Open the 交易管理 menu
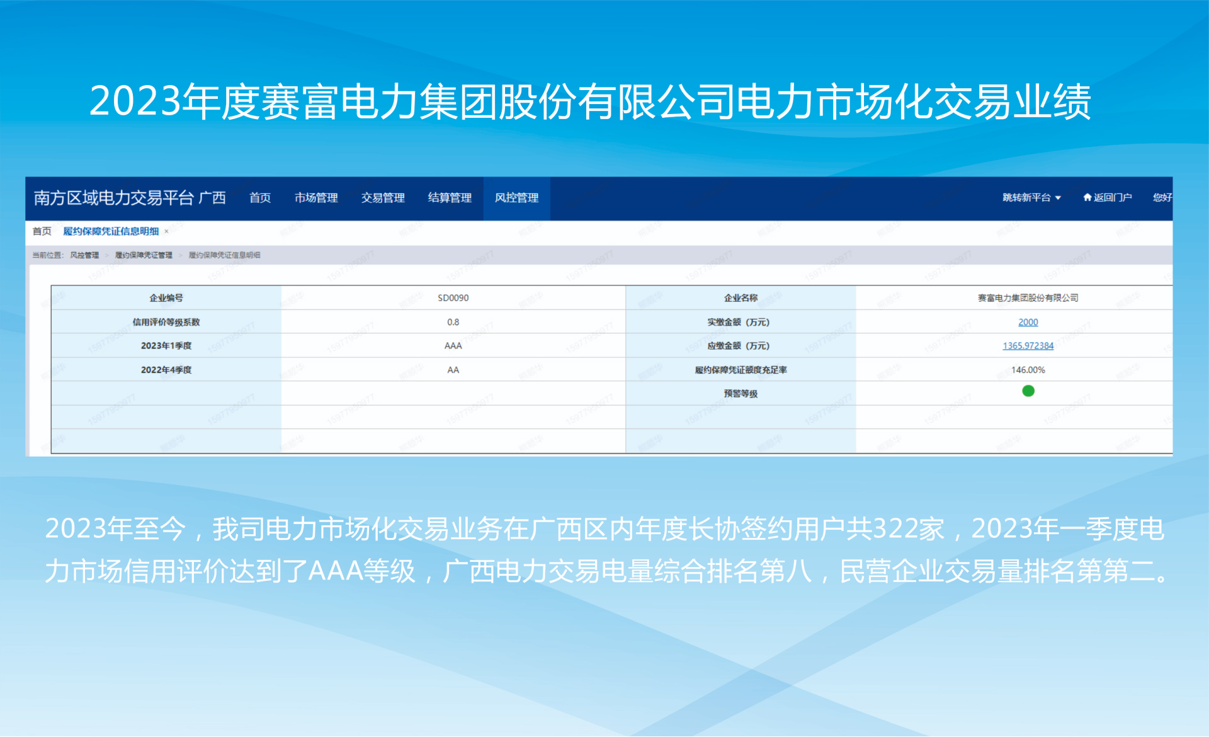Screen dimensions: 1209x737 (x=383, y=198)
